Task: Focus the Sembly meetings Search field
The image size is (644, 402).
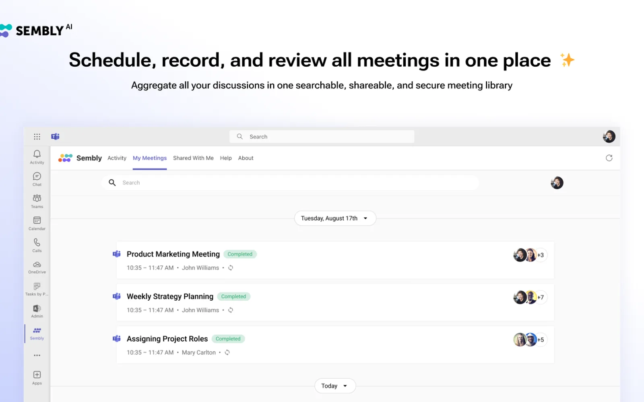Action: (290, 183)
